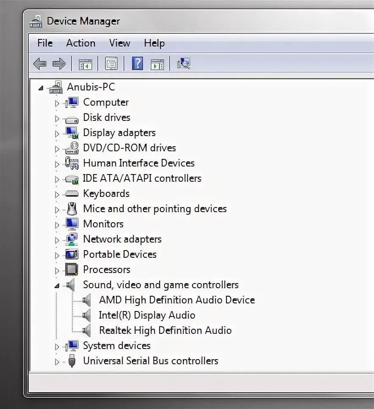The width and height of the screenshot is (374, 409).
Task: Click the blue Help question-mark icon
Action: (x=137, y=63)
